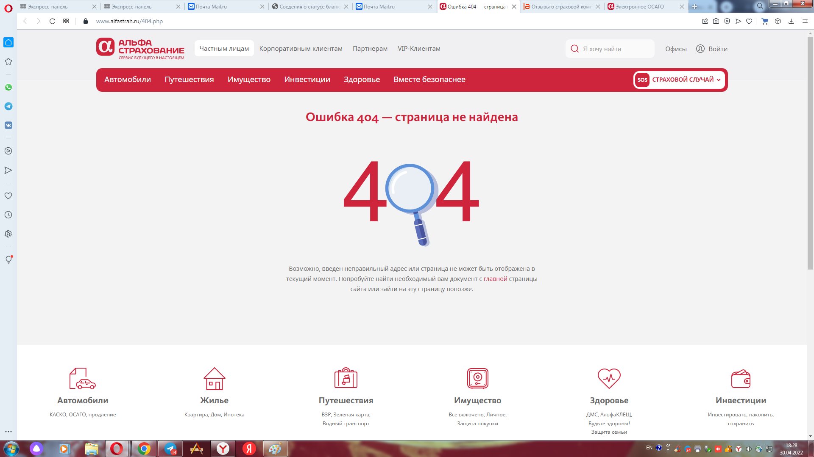Click the Инвестиции wallet icon
Screen dimensions: 814x457
(x=741, y=379)
